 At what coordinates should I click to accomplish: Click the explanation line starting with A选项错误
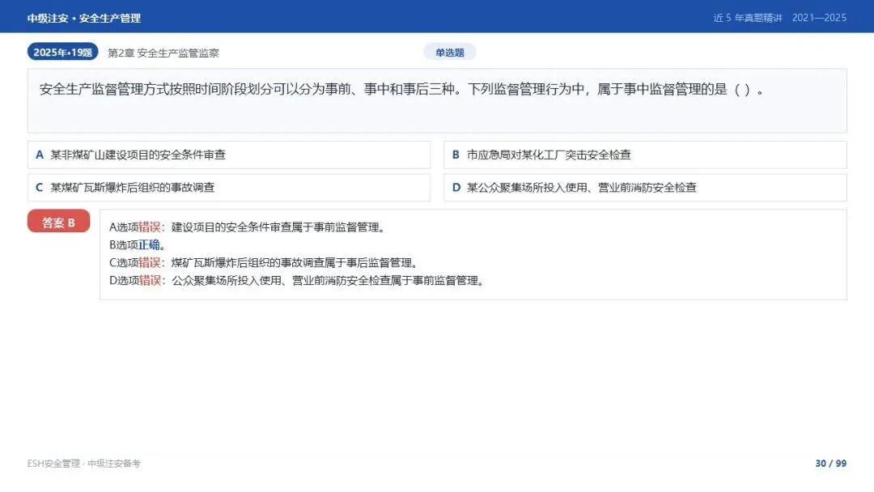click(x=248, y=227)
